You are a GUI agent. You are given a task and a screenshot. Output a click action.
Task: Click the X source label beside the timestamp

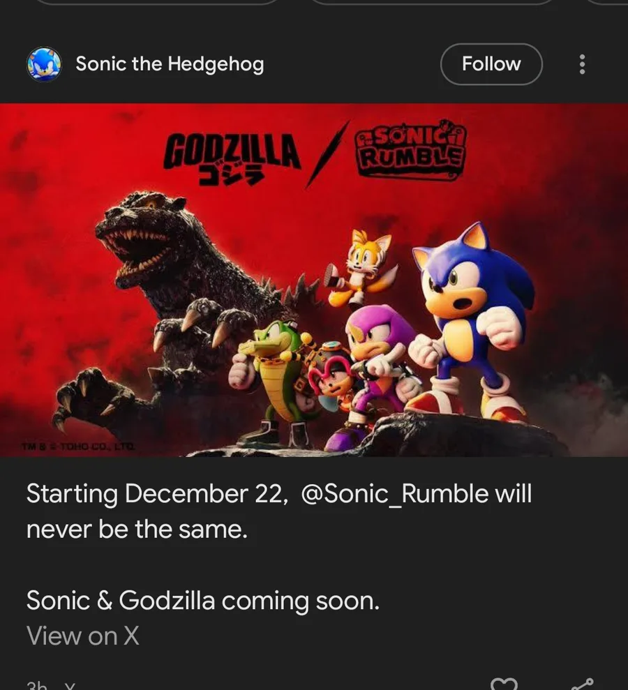(70, 687)
